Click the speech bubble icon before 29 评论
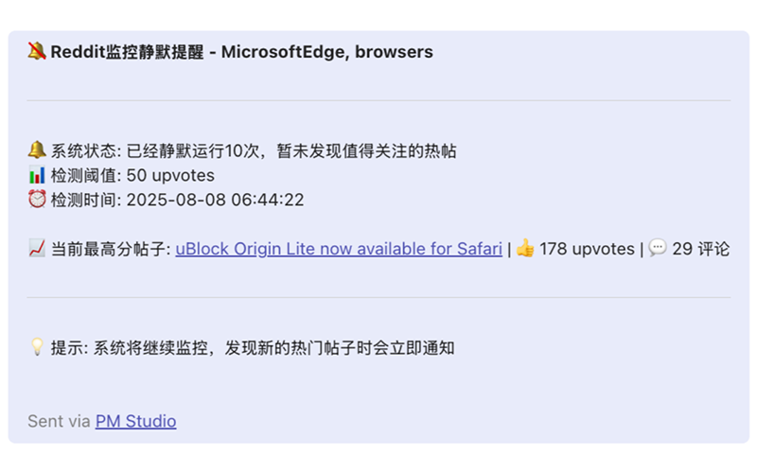The image size is (757, 473). click(658, 248)
